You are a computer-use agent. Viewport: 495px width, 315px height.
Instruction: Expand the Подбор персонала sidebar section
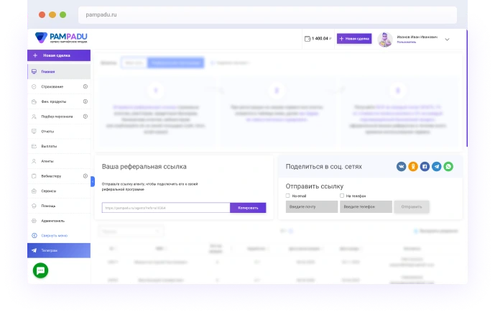coord(85,117)
